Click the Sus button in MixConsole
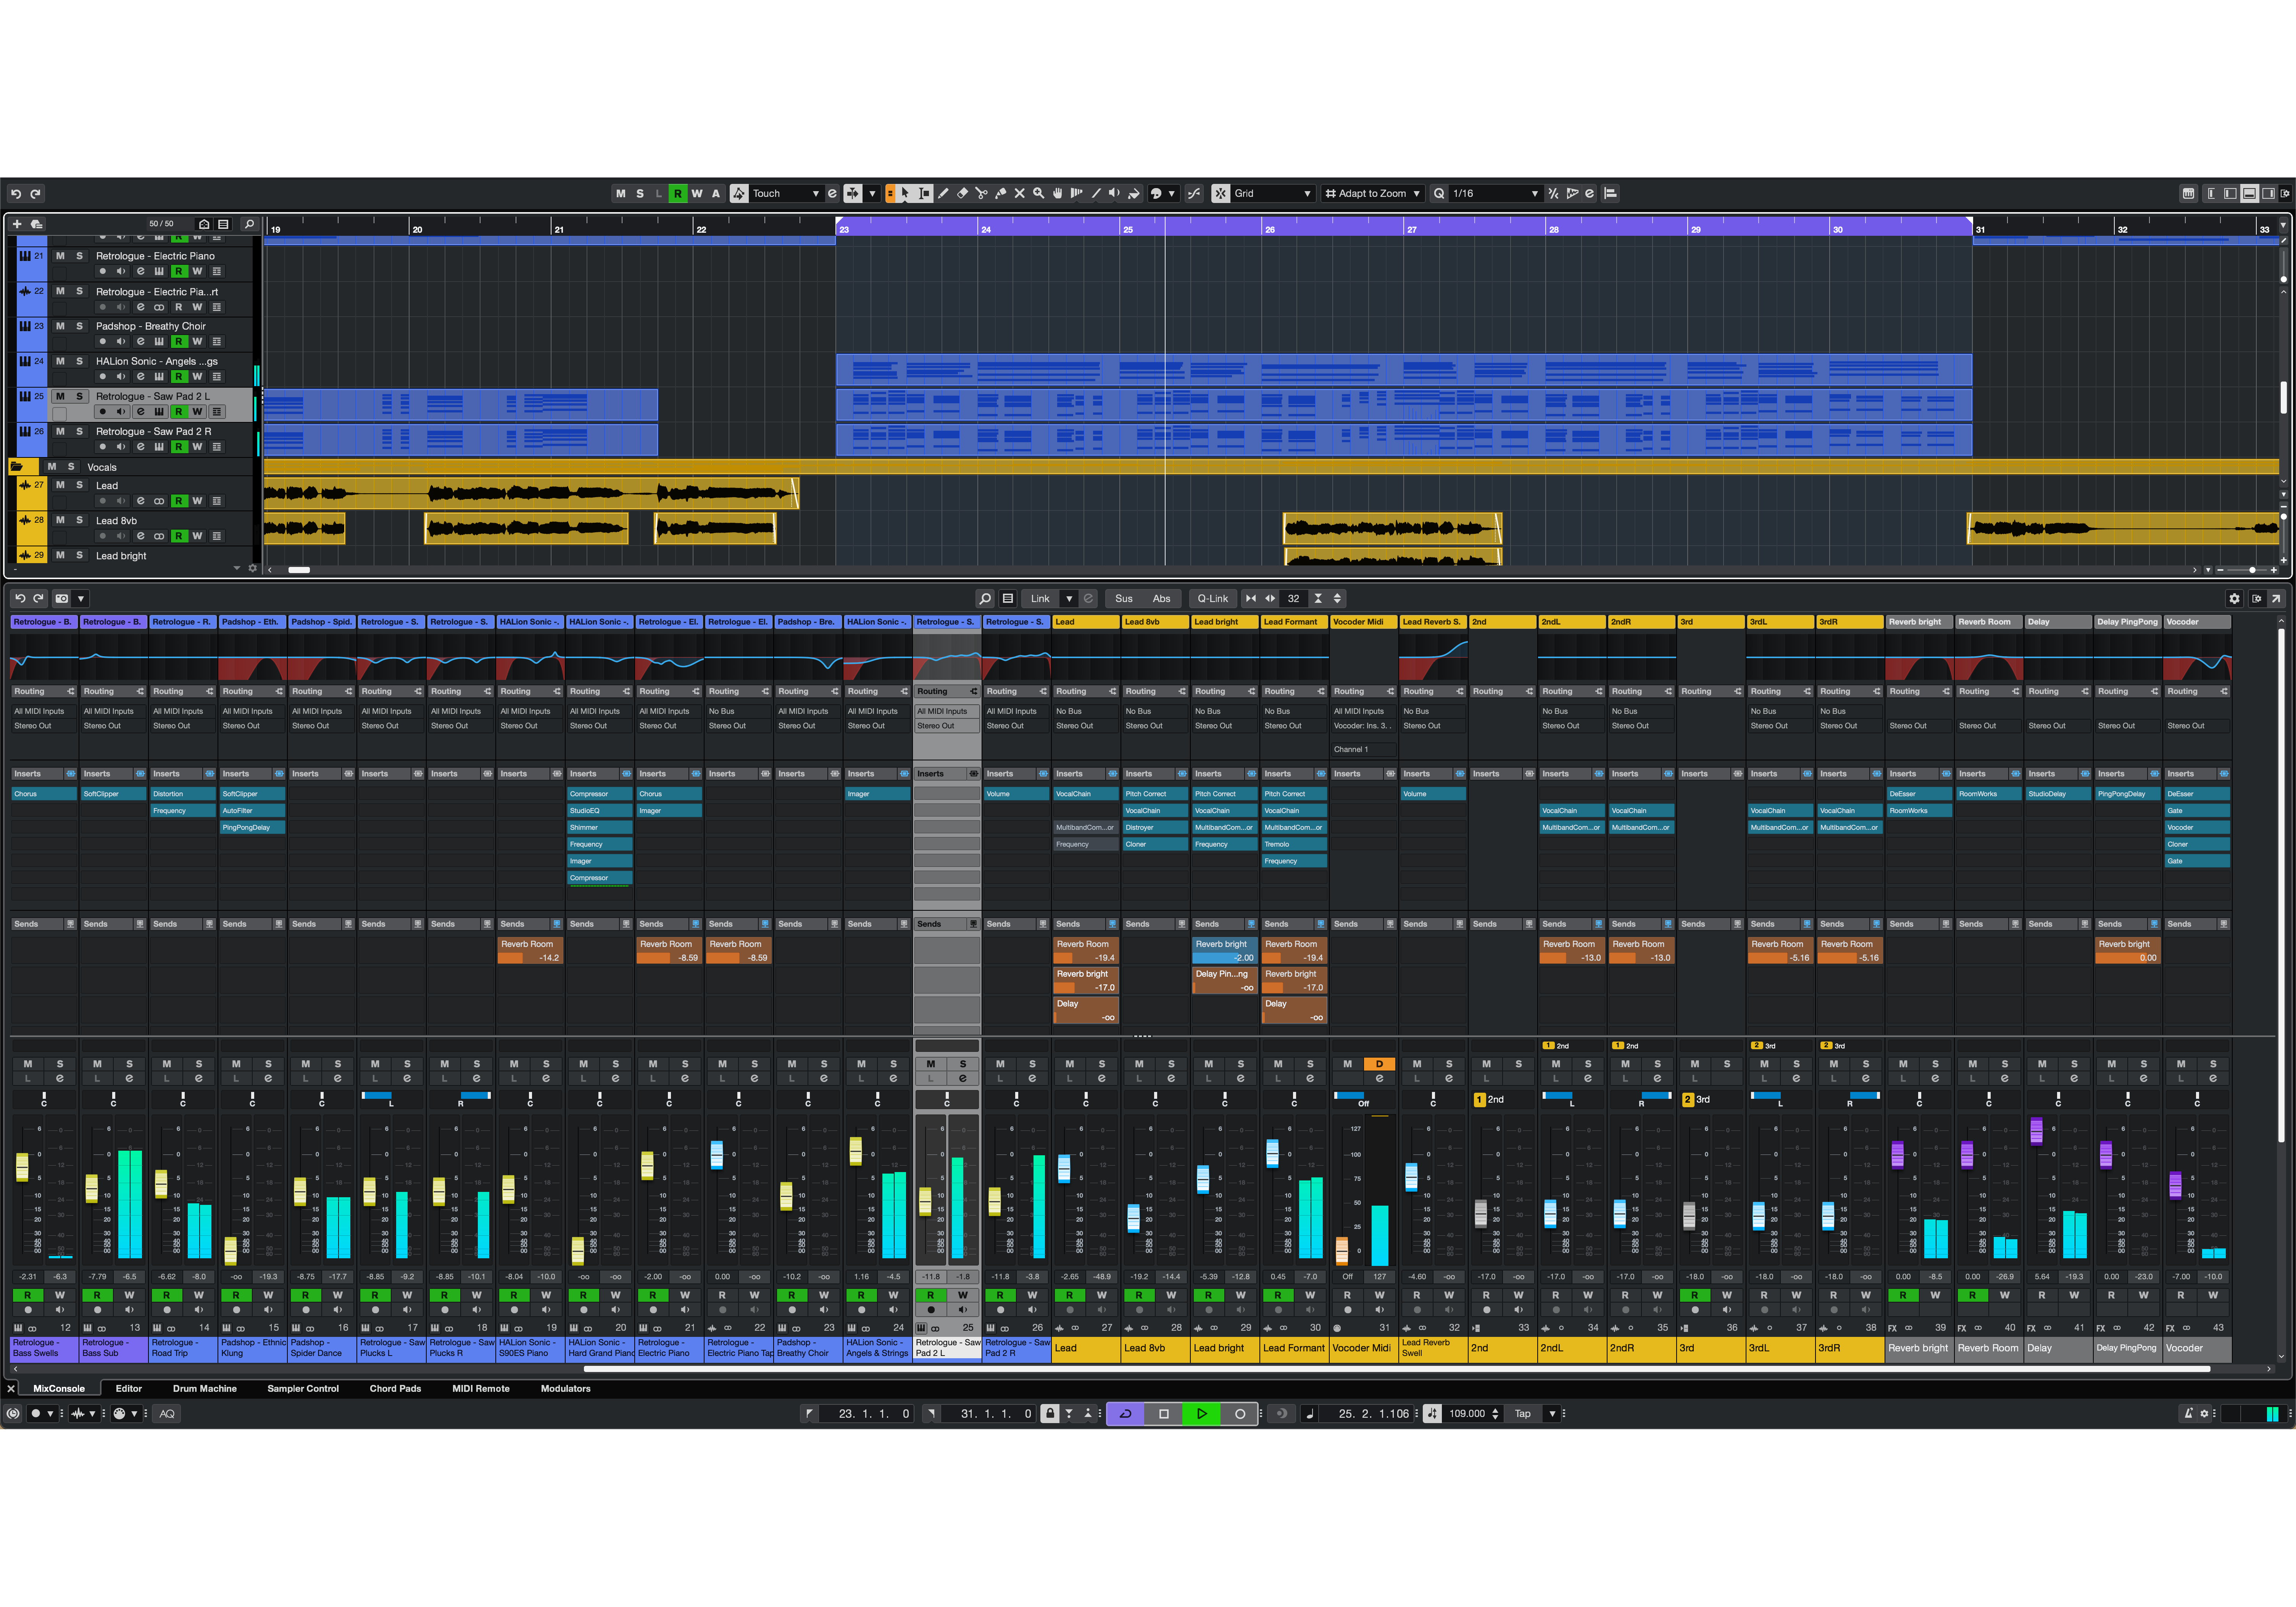The height and width of the screenshot is (1607, 2296). tap(1124, 599)
